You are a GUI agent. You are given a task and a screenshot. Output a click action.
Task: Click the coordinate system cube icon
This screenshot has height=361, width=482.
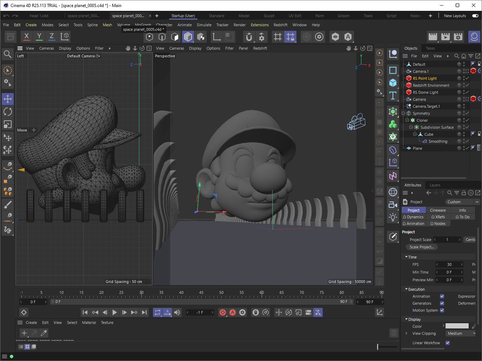[x=65, y=37]
